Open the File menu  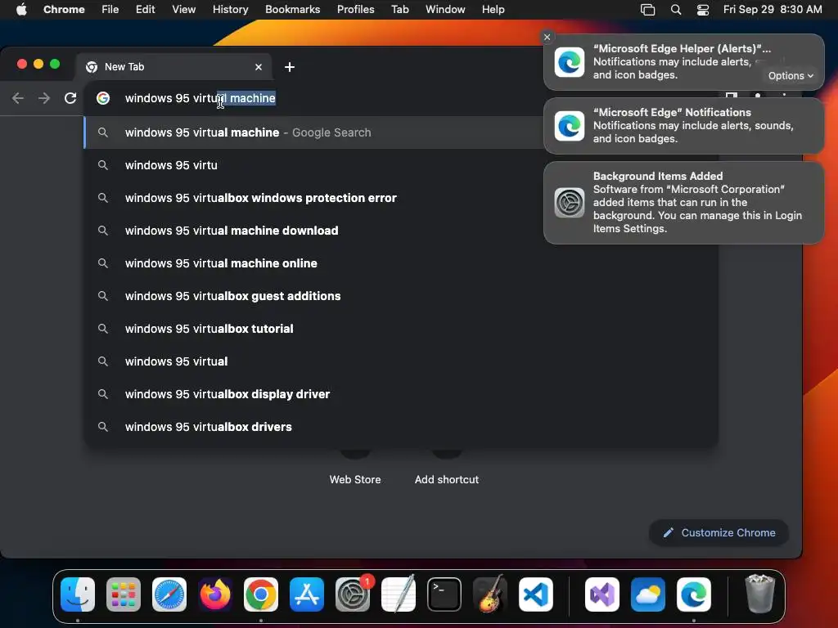tap(110, 10)
